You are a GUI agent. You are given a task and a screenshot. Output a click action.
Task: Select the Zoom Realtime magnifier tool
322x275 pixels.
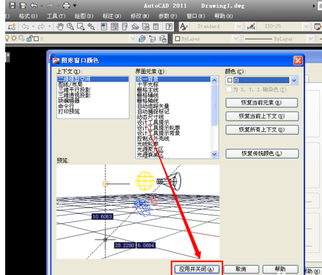pyautogui.click(x=70, y=27)
